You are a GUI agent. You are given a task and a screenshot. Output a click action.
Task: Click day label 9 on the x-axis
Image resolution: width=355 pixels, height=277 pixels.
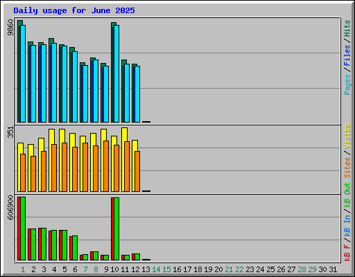point(106,269)
